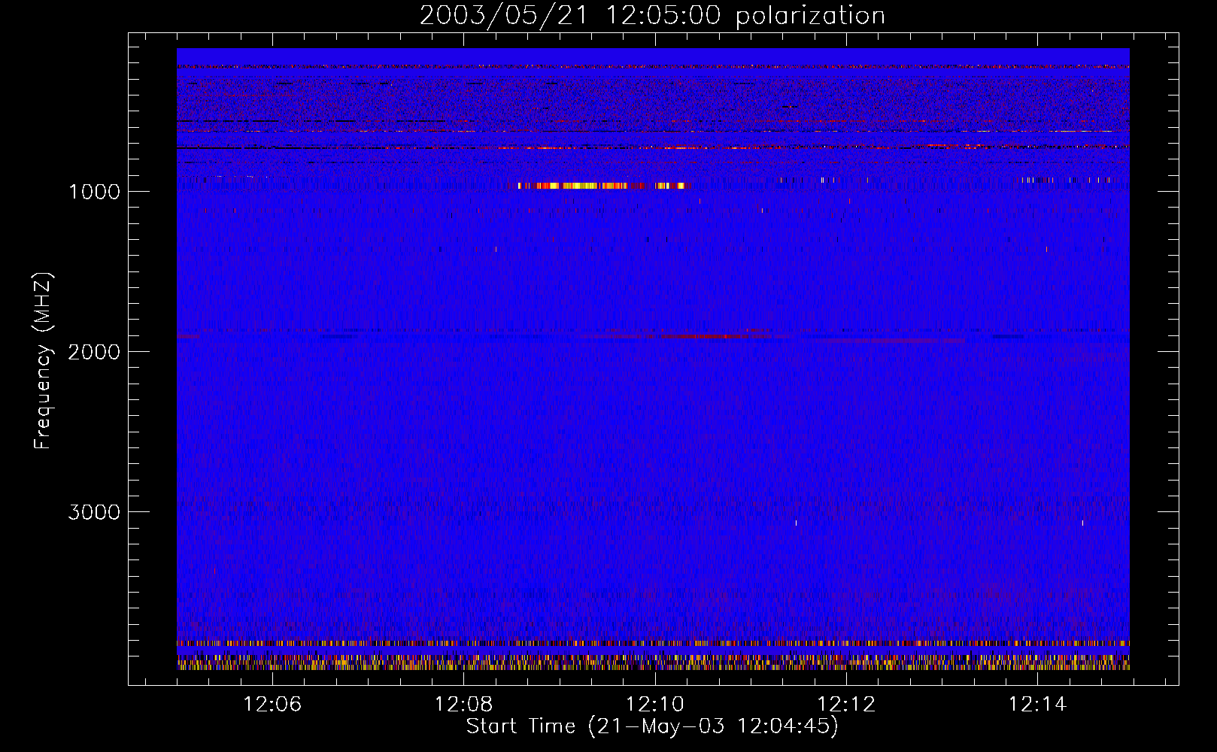Click the plot title '2003/05/21 12:05:00 polarization'

[652, 15]
